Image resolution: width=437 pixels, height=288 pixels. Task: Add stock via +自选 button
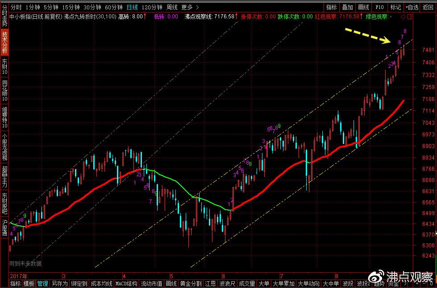coord(412,7)
